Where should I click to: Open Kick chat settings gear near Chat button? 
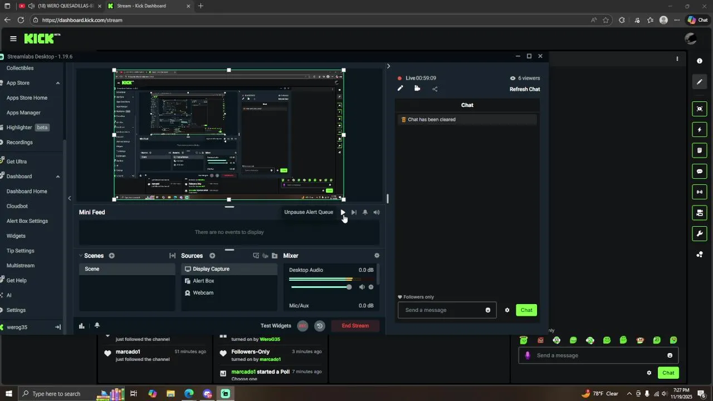point(649,373)
